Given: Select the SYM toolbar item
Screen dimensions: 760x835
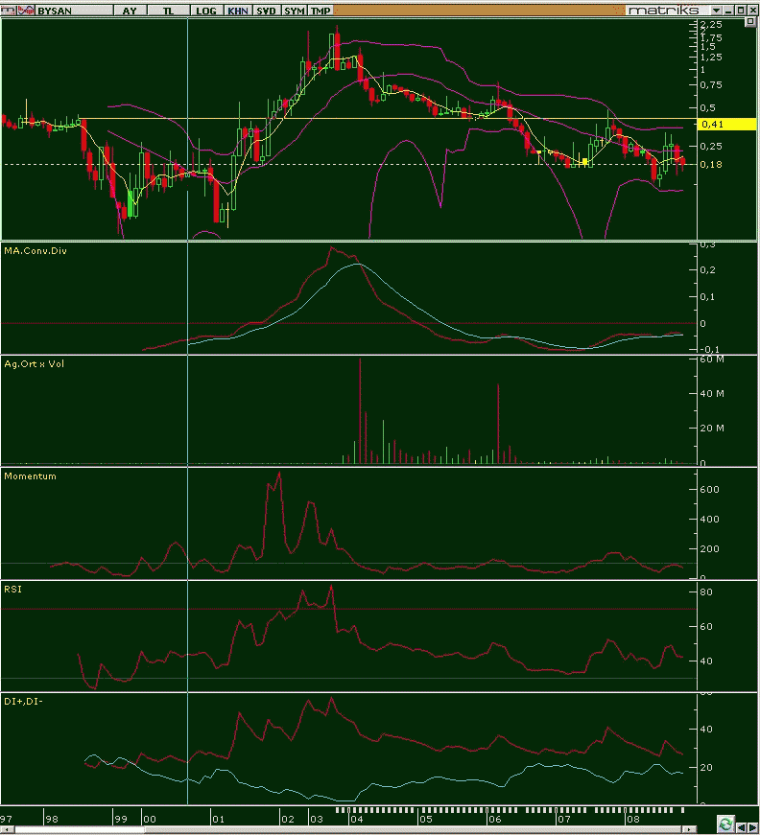Looking at the screenshot, I should pyautogui.click(x=294, y=11).
